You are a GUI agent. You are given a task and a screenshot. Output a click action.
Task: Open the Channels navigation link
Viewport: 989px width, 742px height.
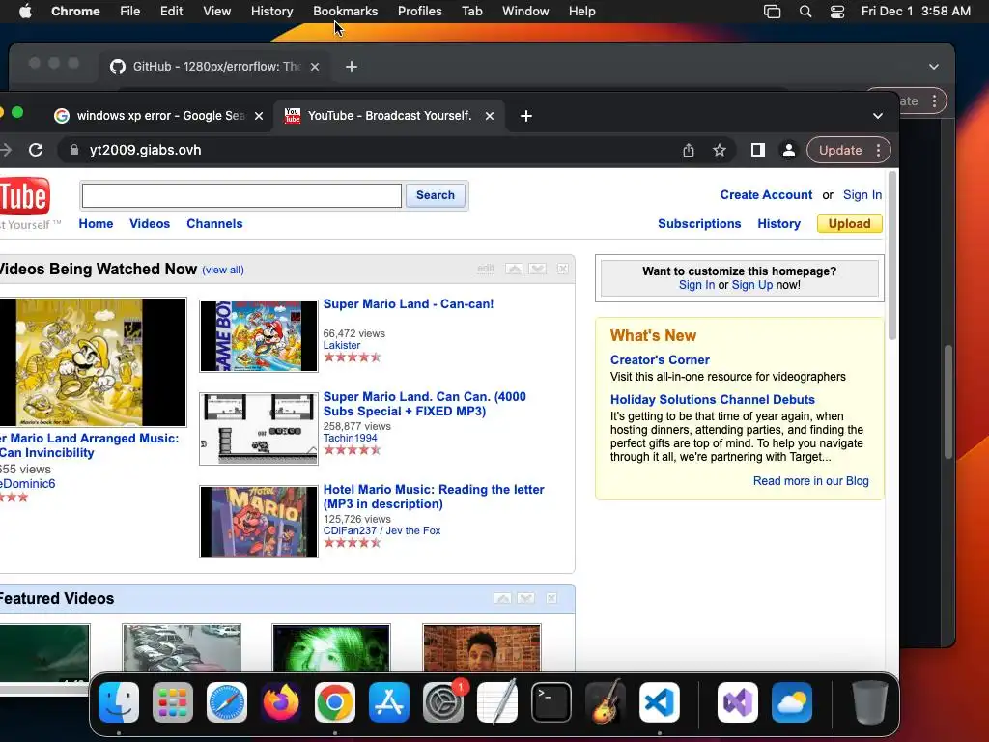click(214, 224)
